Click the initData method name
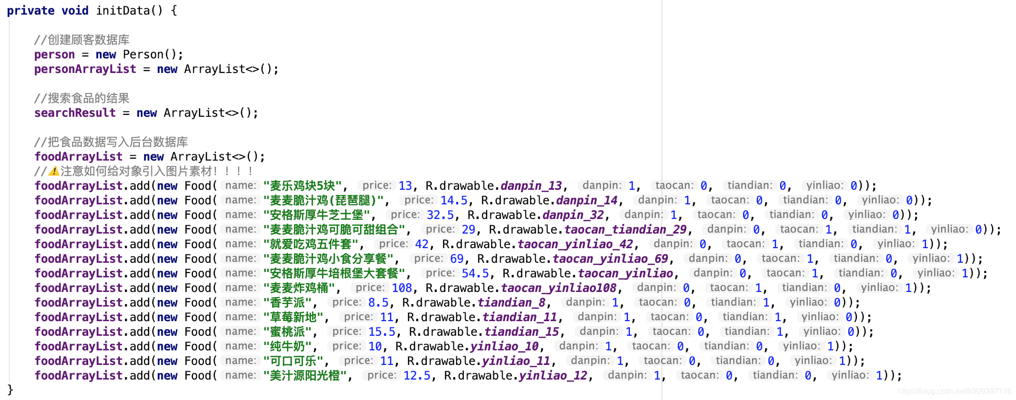1016x400 pixels. [123, 10]
